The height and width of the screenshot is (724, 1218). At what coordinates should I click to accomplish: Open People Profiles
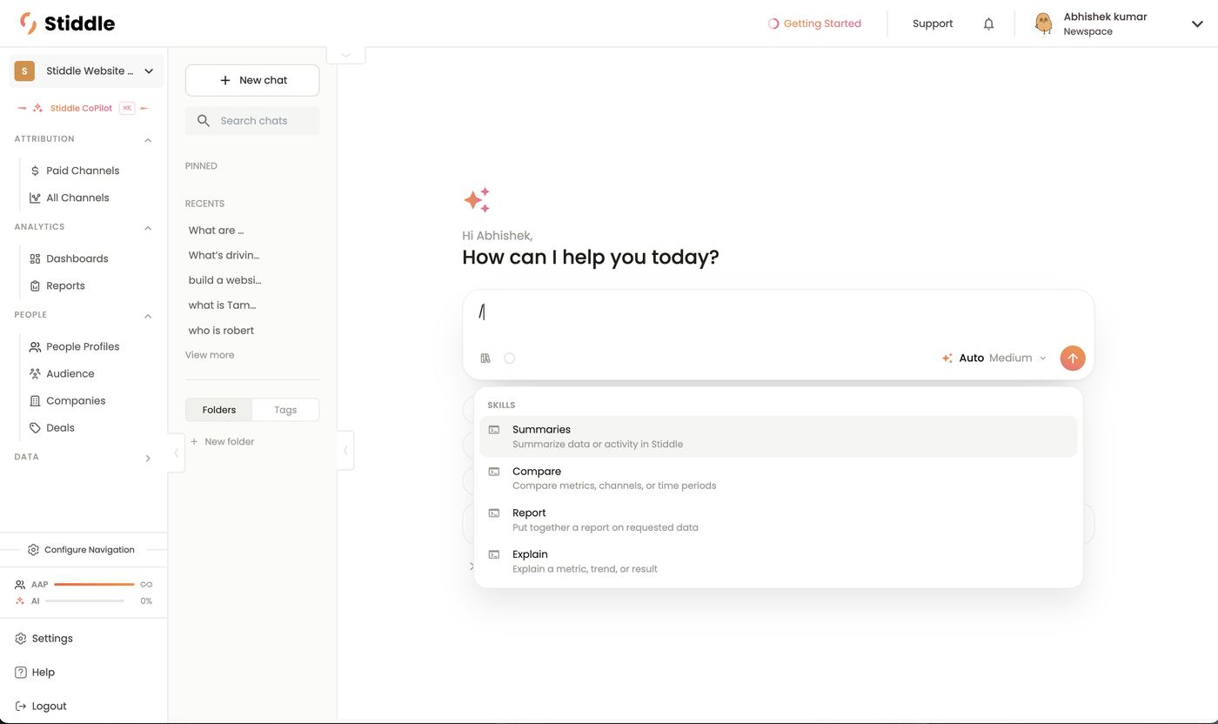point(74,346)
